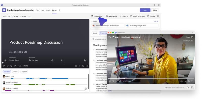Image resolution: width=202 pixels, height=101 pixels.
Task: Pause the Video recap popup playback
Action: tap(110, 81)
